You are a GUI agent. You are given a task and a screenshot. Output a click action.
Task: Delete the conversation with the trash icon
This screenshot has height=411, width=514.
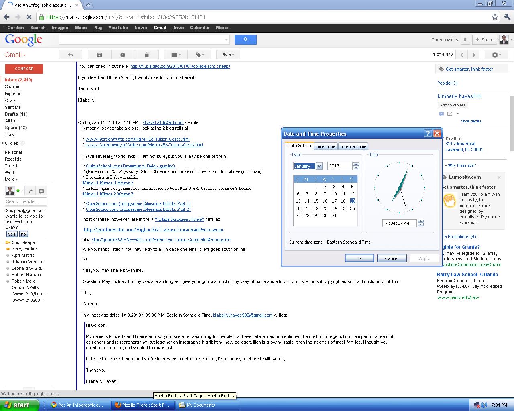pos(147,55)
